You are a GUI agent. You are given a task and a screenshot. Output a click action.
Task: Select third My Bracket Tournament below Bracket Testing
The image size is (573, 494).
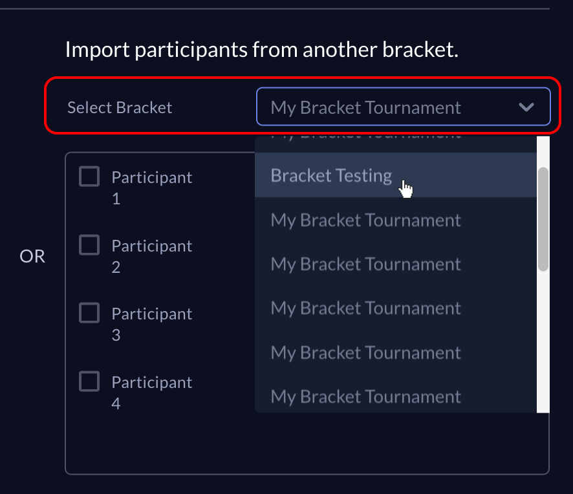coord(396,308)
